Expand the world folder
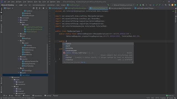177x99 pixels. (19, 73)
